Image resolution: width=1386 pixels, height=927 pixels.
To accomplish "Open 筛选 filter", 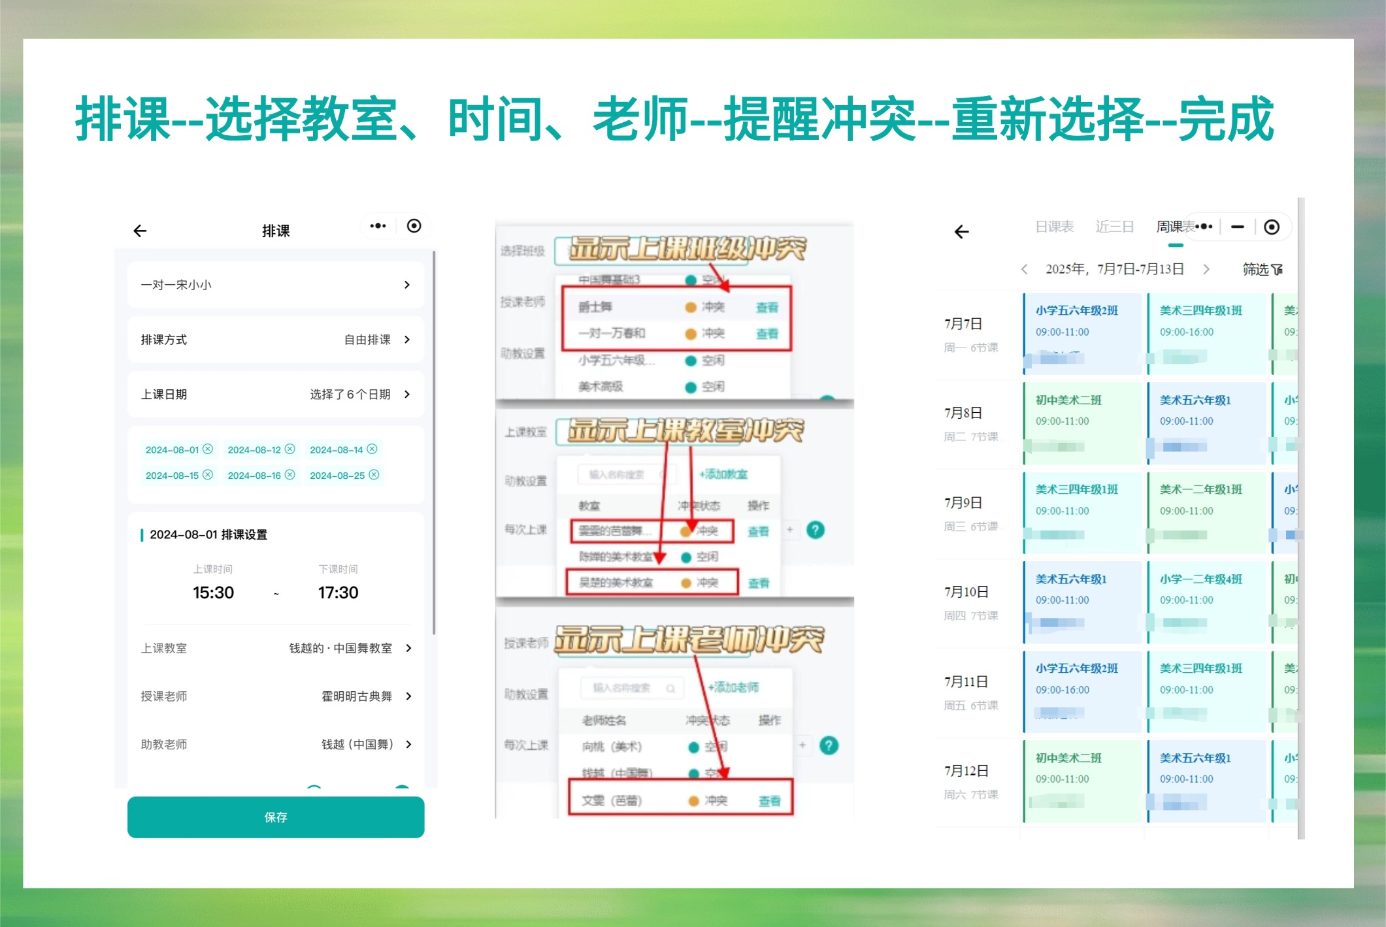I will (1262, 269).
